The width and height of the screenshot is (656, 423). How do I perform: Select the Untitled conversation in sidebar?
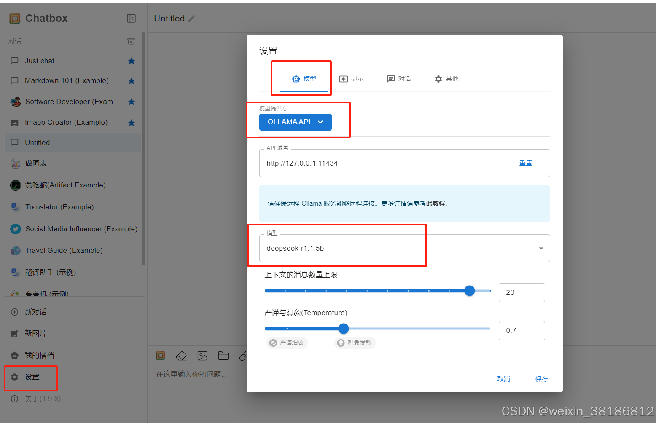coord(73,142)
